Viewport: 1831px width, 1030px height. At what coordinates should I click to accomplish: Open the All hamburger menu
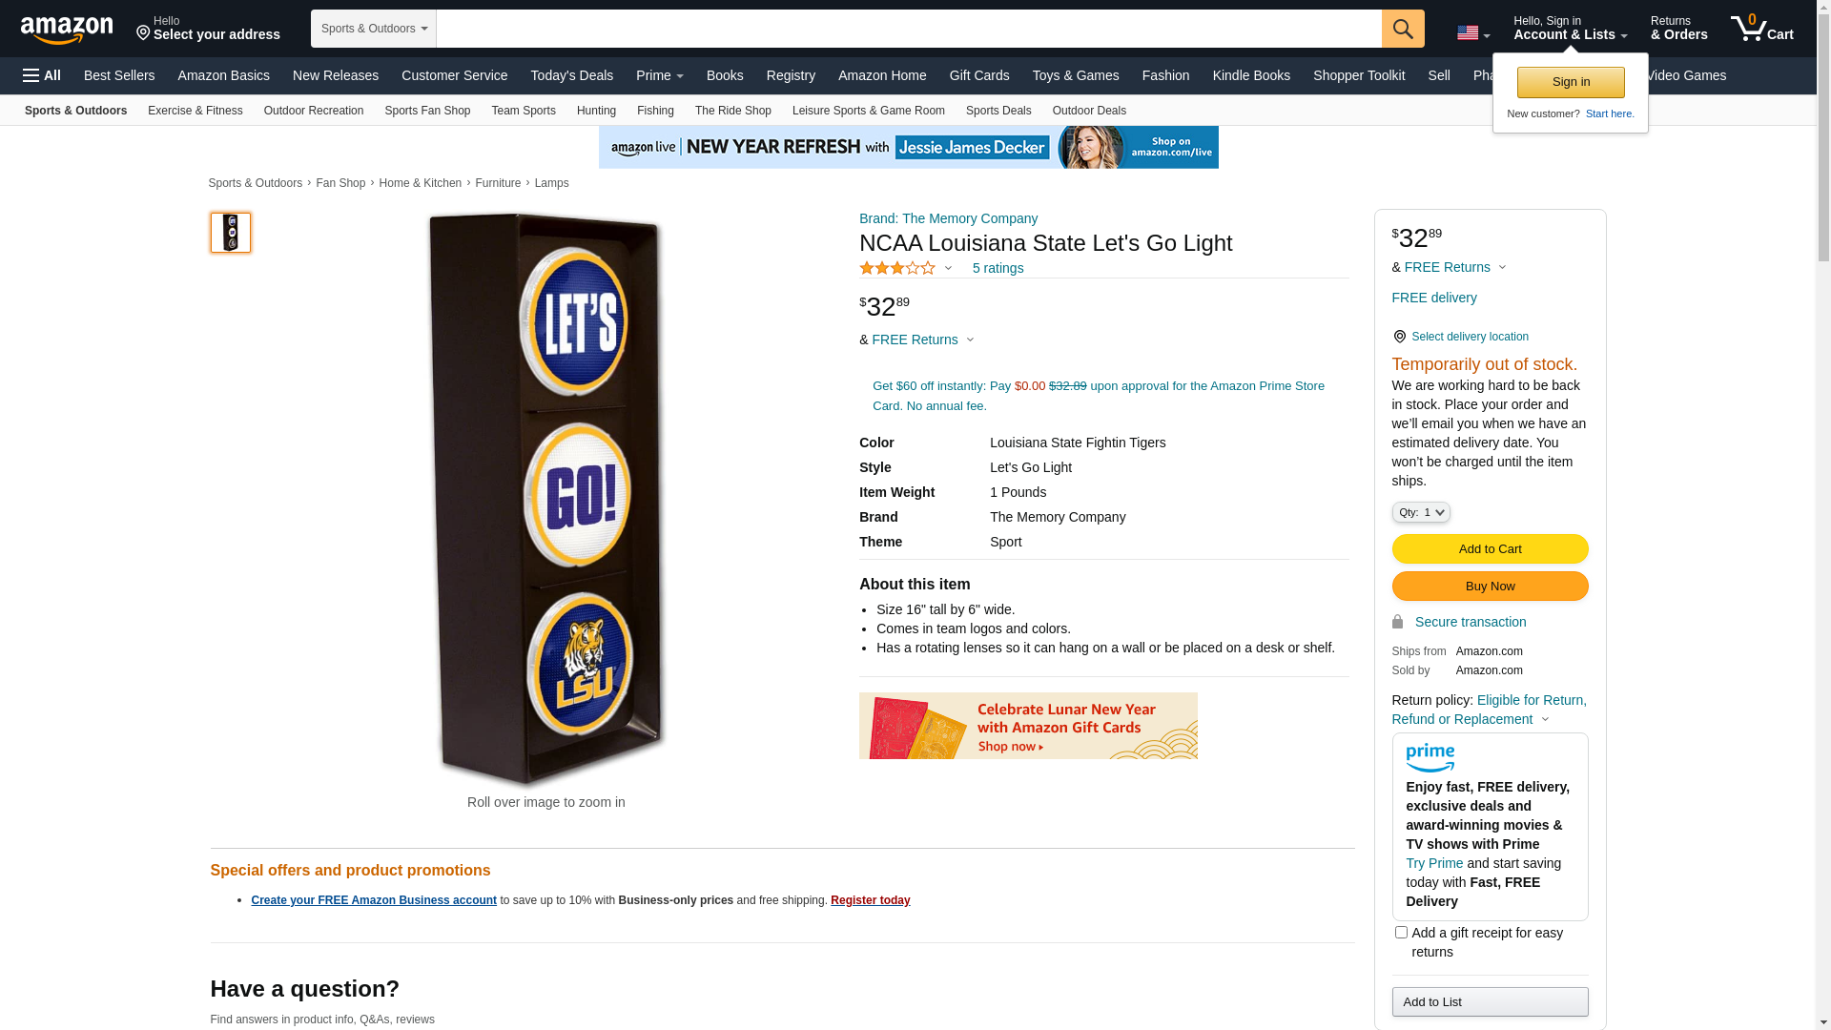pos(42,75)
